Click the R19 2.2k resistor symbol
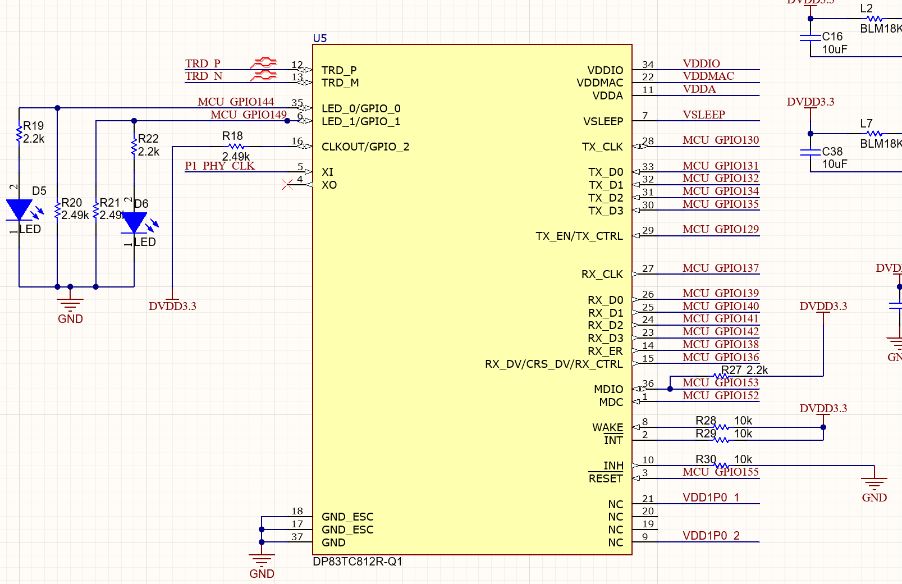Viewport: 902px width, 584px height. click(x=19, y=134)
